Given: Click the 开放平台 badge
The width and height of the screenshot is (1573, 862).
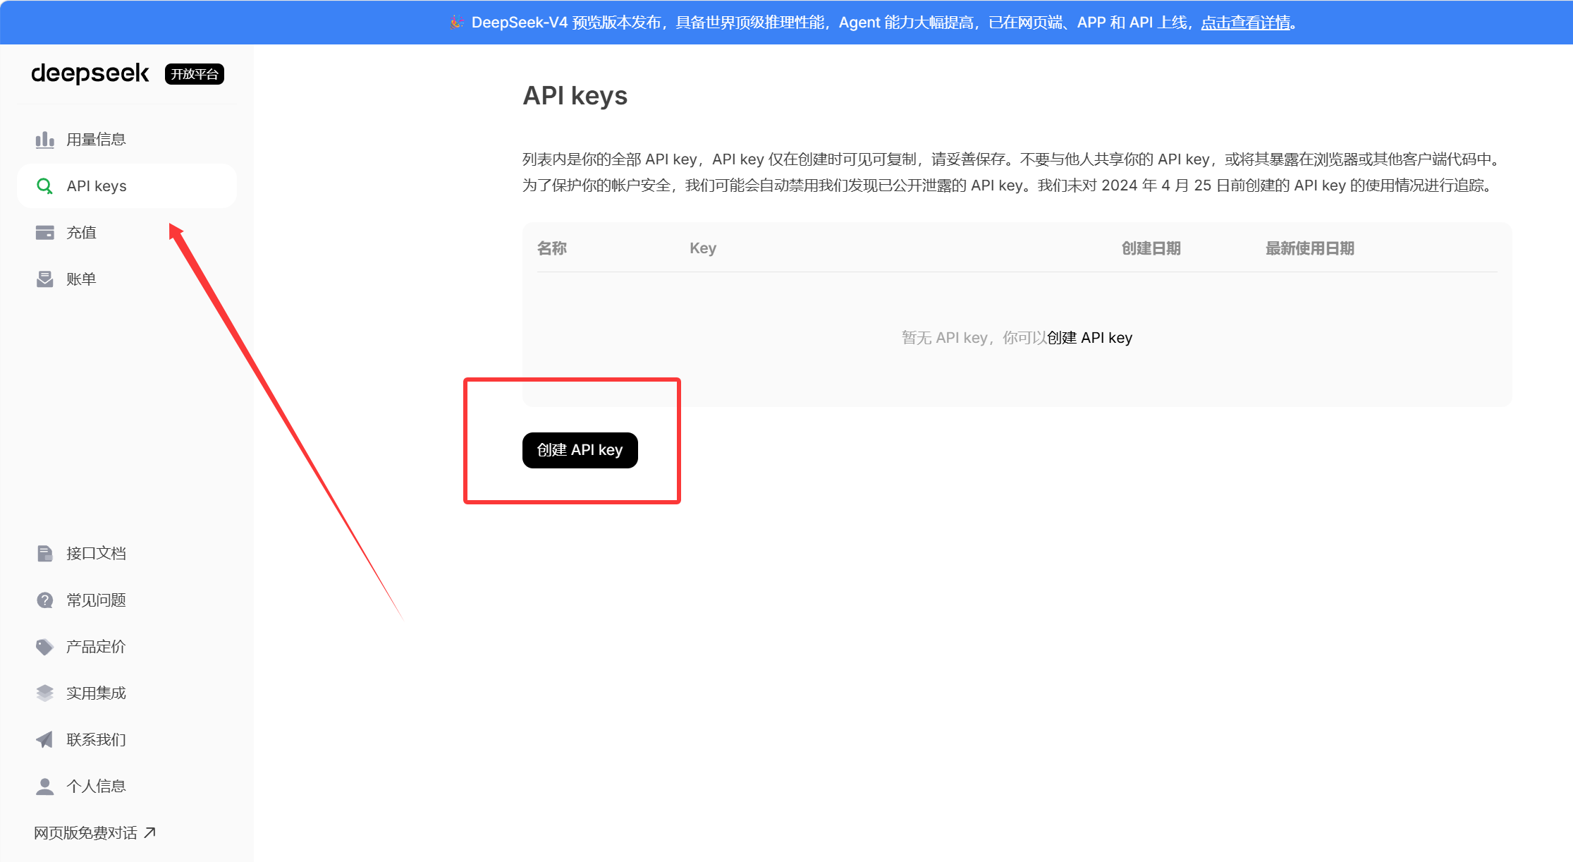Looking at the screenshot, I should (195, 74).
